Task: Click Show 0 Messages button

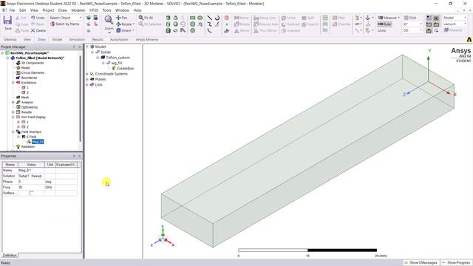Action: click(421, 263)
